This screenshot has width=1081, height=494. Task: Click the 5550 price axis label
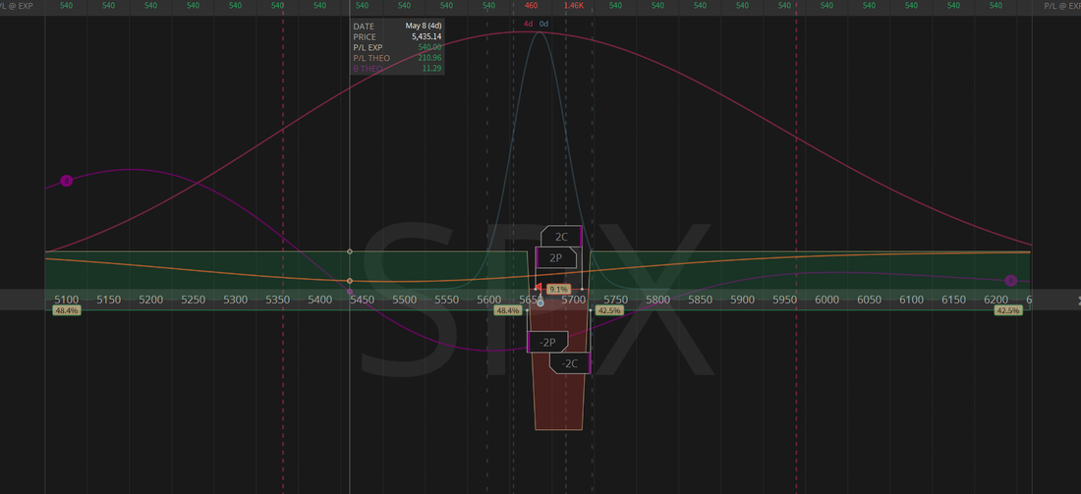coord(446,300)
